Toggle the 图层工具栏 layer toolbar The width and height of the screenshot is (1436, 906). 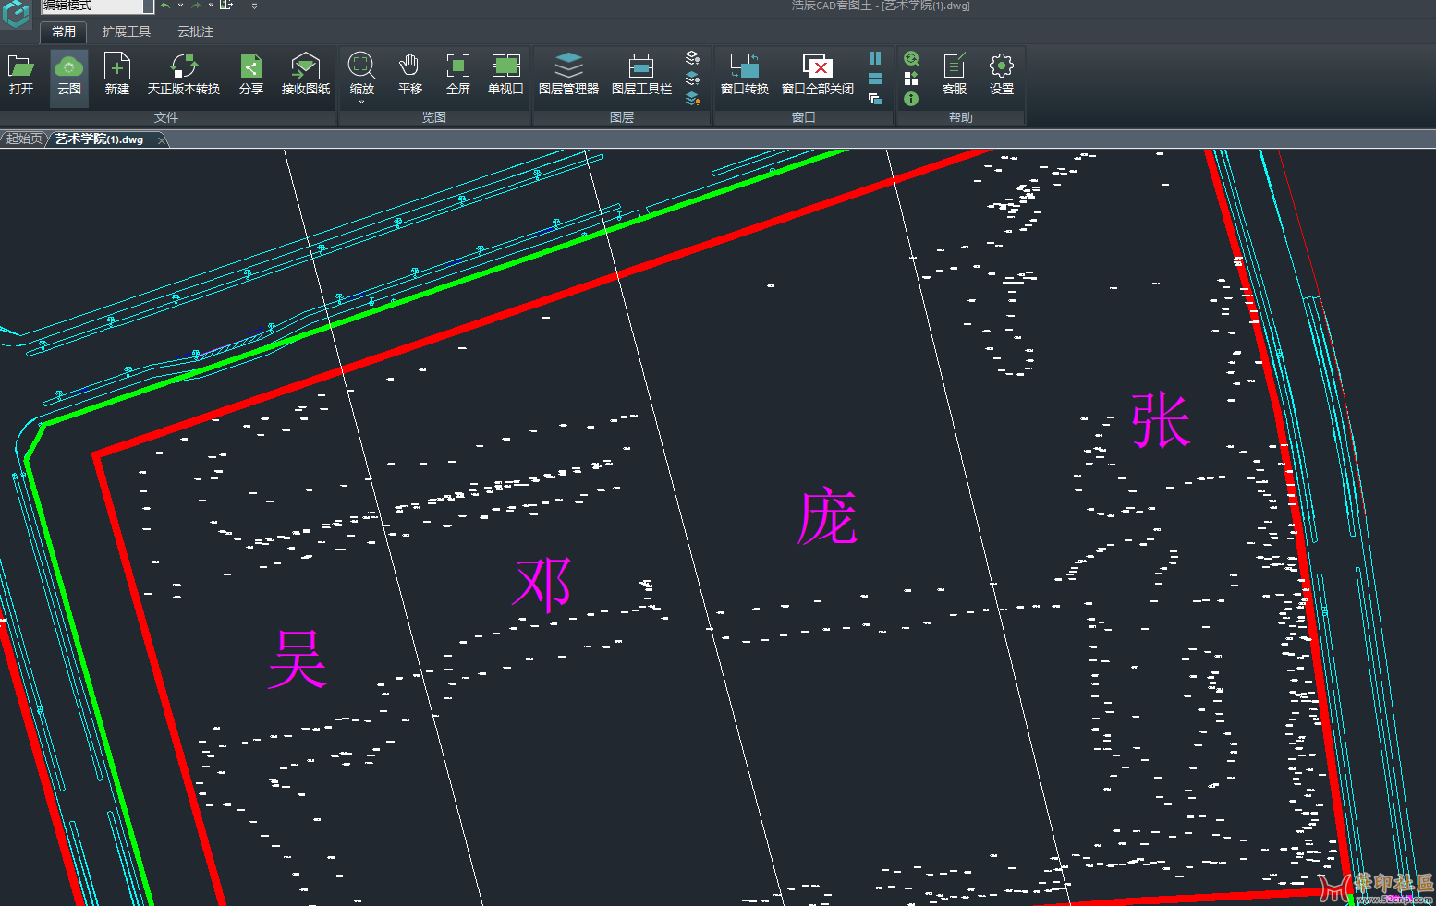tap(641, 74)
